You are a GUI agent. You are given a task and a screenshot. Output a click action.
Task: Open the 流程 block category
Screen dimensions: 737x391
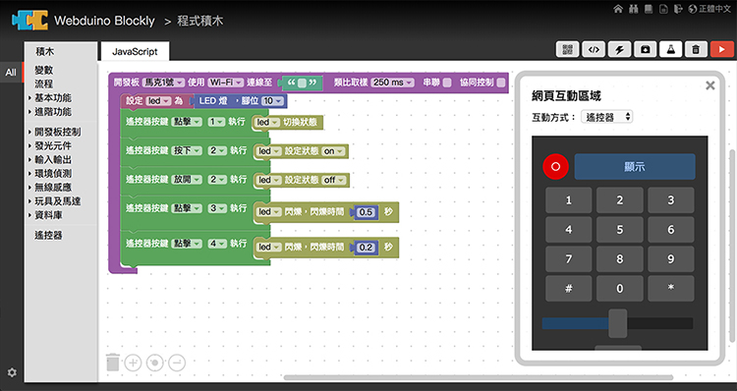tap(43, 84)
